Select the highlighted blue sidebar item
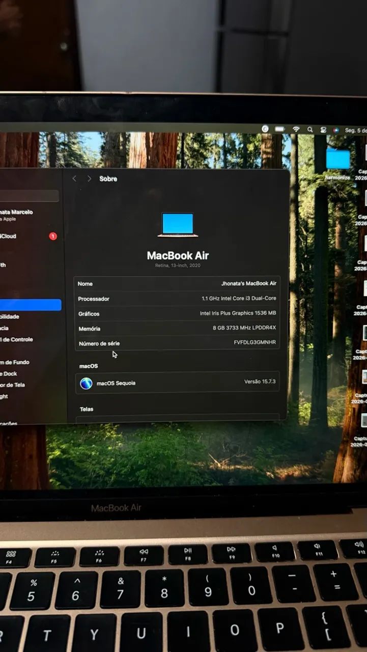The width and height of the screenshot is (367, 652). [x=31, y=305]
